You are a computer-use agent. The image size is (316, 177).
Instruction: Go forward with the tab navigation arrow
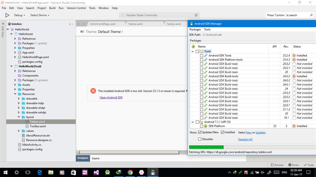[84, 24]
